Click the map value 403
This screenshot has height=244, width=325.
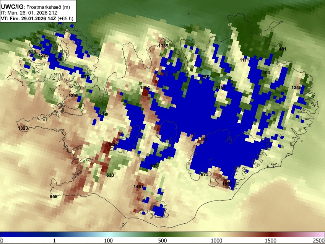click(266, 73)
